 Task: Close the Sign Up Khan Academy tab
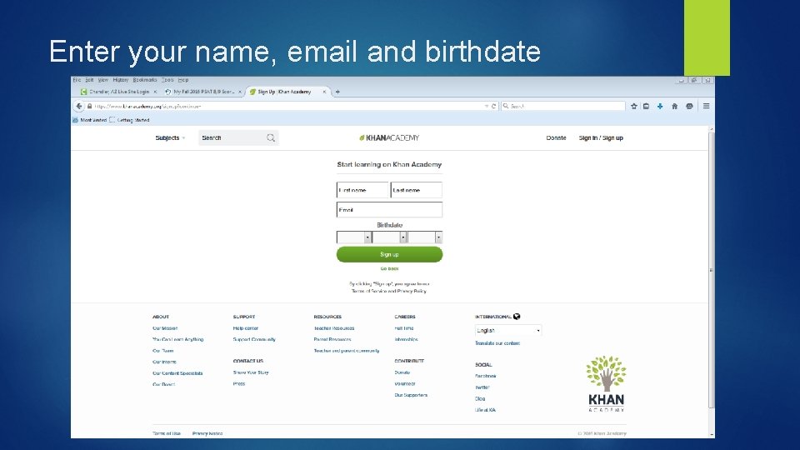click(324, 92)
